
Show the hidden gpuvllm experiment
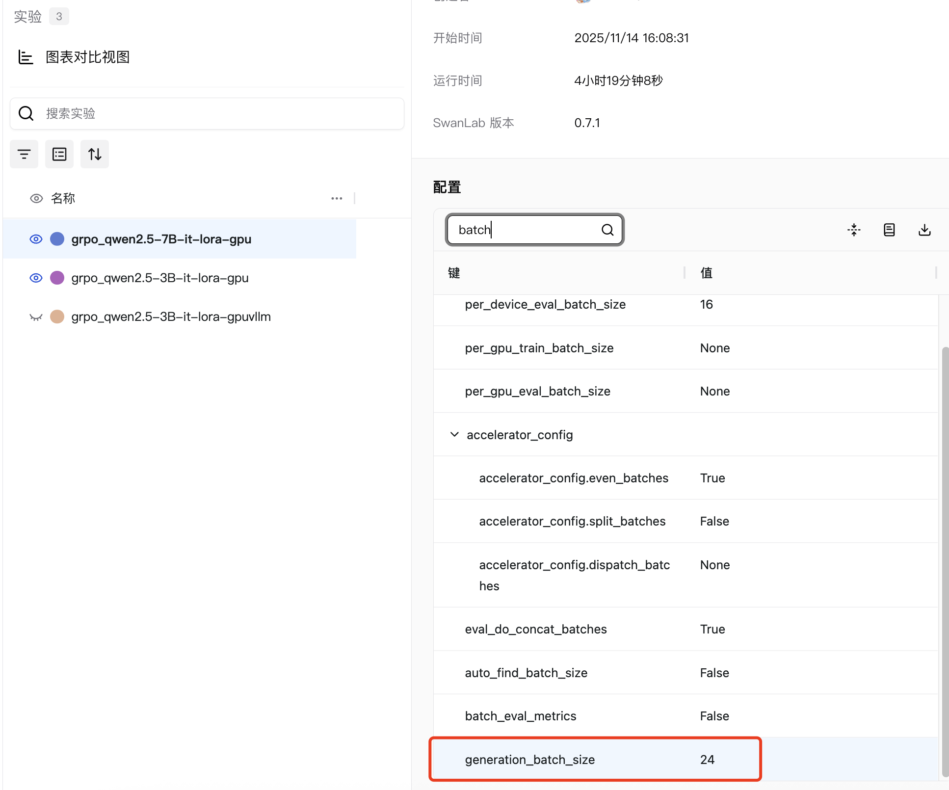pyautogui.click(x=36, y=317)
